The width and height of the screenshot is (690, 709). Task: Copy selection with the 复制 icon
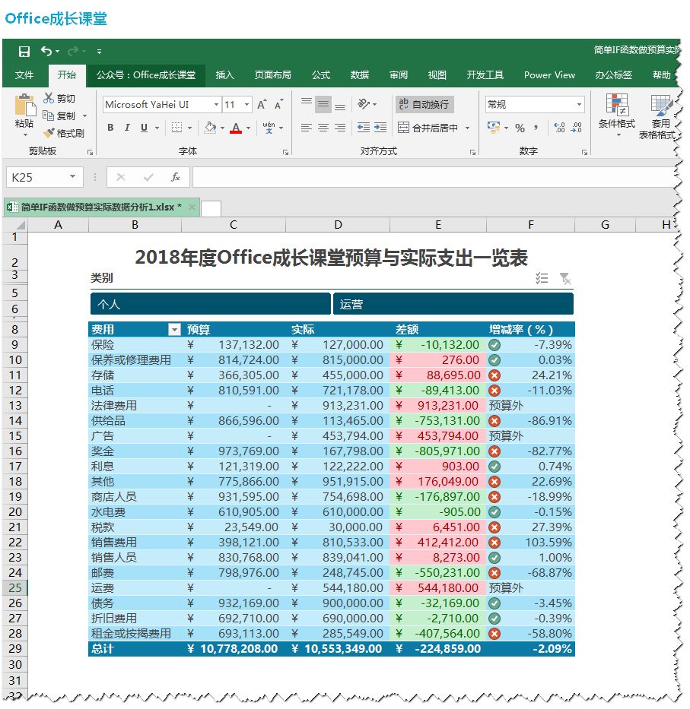49,116
